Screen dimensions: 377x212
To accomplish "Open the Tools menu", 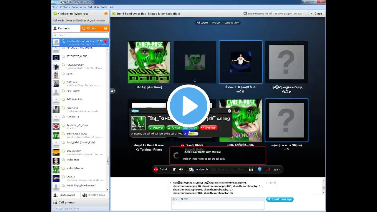I will coord(104,7).
